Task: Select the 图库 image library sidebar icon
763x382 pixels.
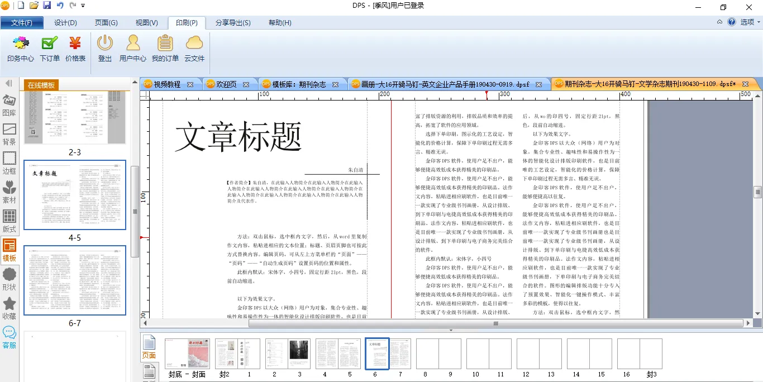Action: pos(9,105)
